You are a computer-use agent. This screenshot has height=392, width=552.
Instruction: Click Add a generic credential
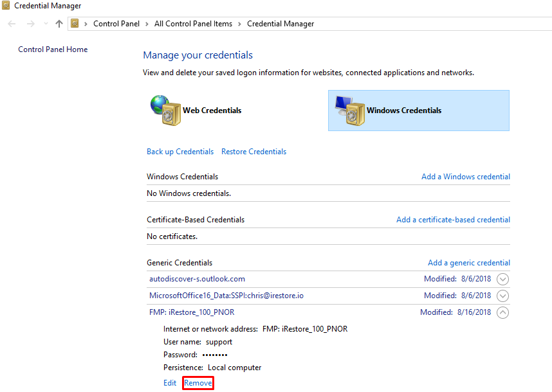pyautogui.click(x=469, y=263)
